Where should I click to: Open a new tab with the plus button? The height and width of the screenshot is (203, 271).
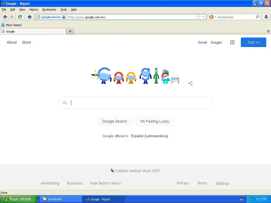pos(70,31)
